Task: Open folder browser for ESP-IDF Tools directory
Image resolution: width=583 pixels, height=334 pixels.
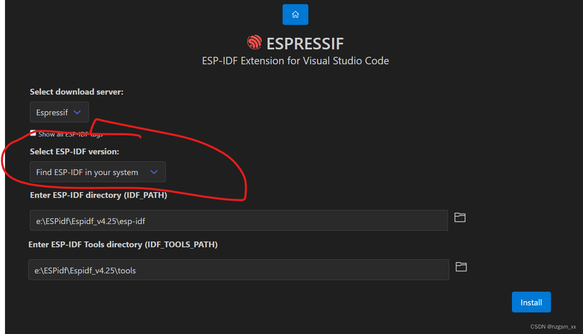Action: [461, 266]
